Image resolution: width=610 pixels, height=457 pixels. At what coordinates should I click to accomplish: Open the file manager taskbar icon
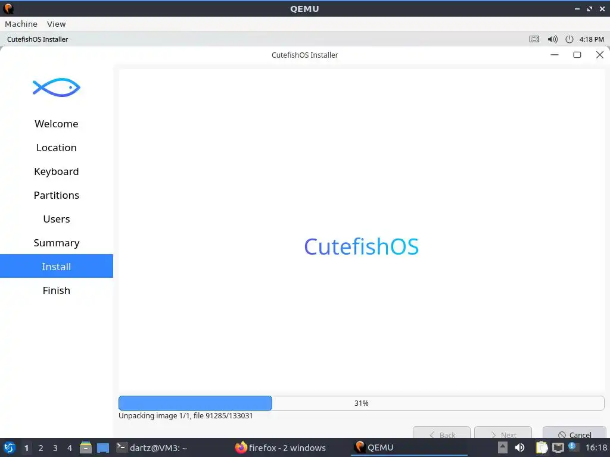[86, 447]
